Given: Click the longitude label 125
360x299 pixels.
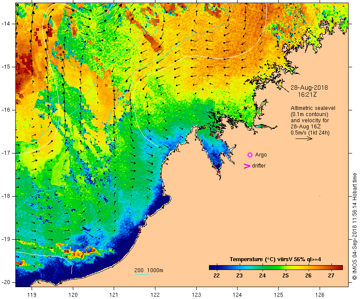Looking at the screenshot, I should click(x=278, y=295).
